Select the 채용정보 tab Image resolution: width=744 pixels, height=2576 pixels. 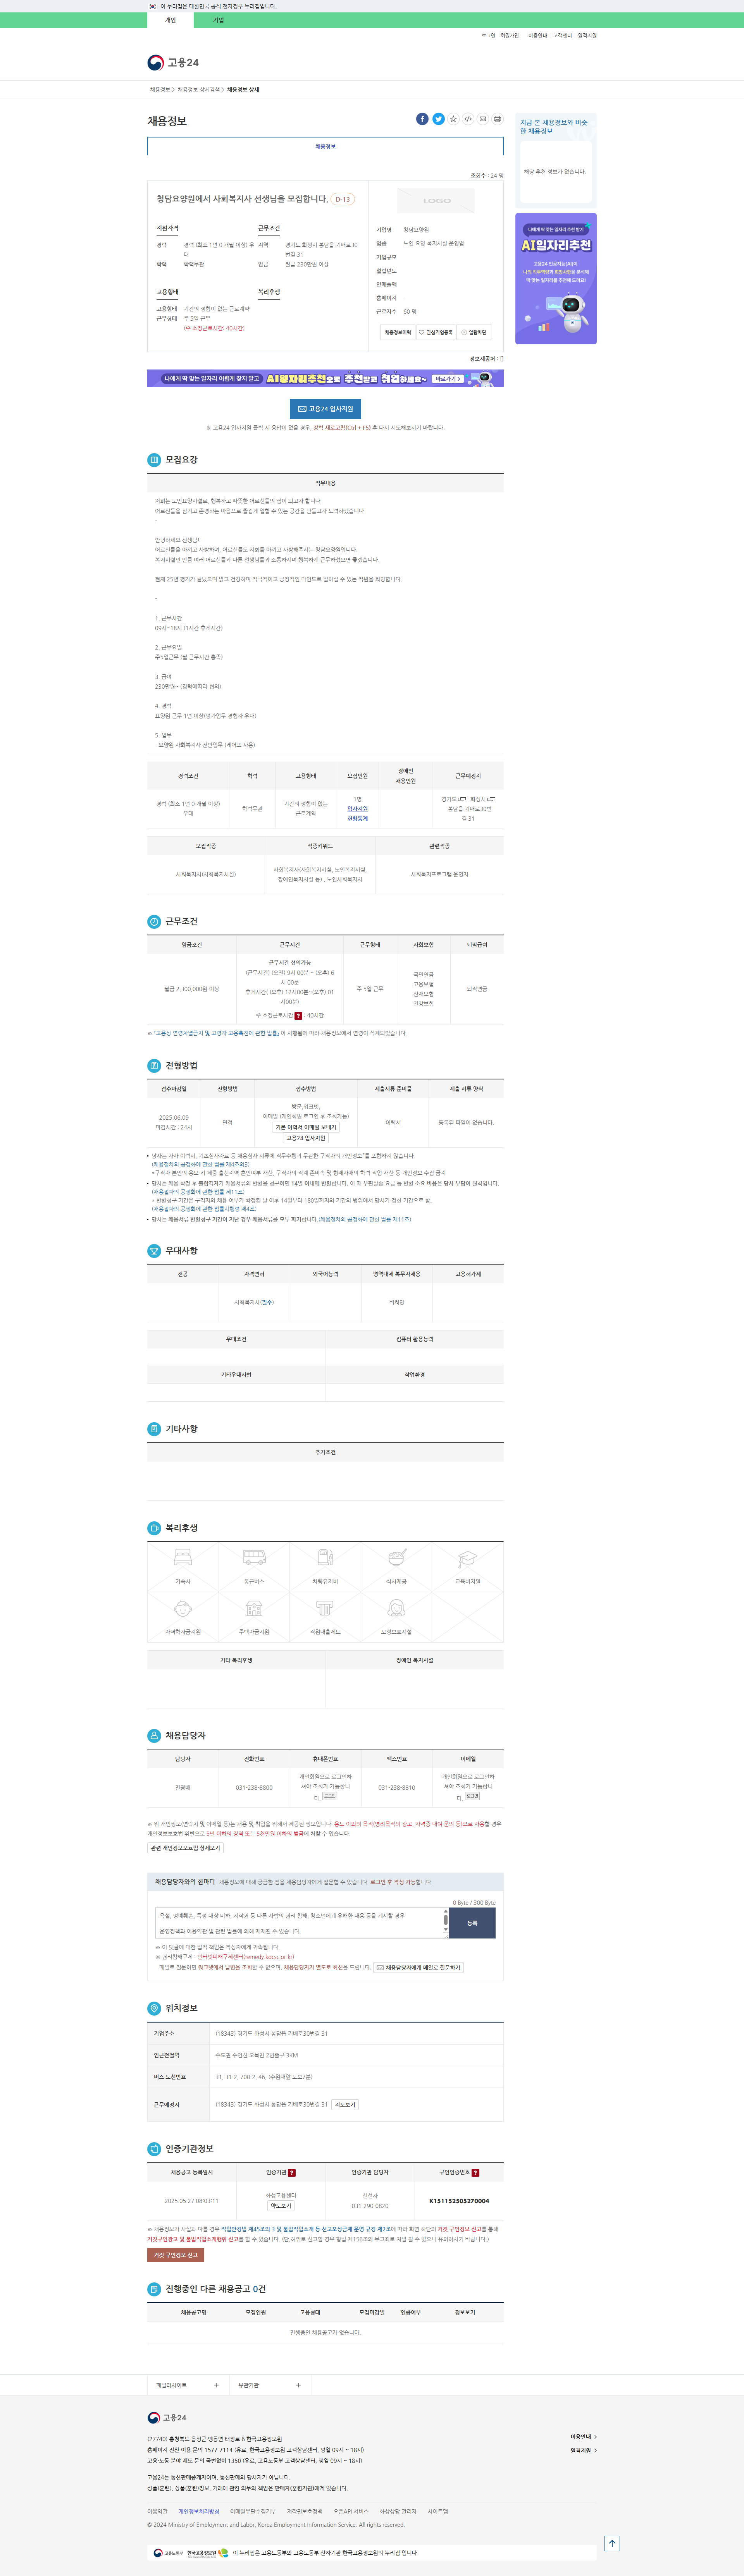point(325,146)
